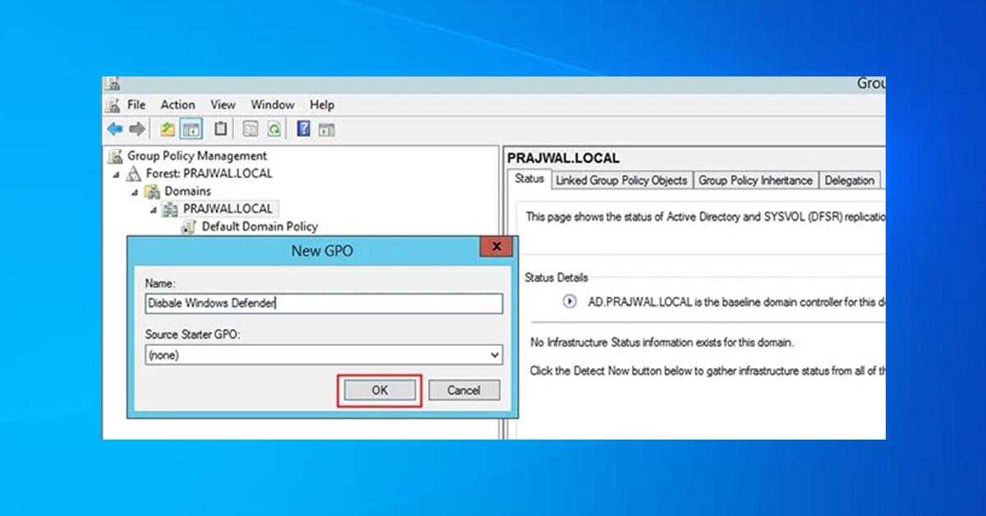Collapse the Domains tree node

[x=134, y=191]
